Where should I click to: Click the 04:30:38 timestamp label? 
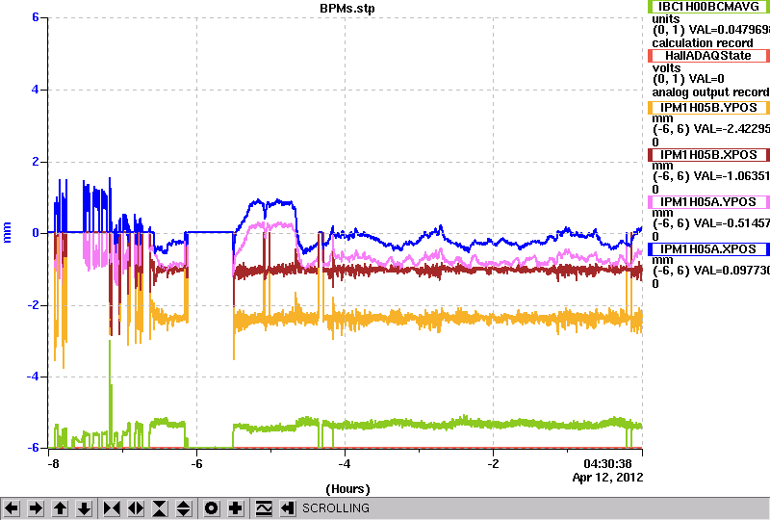(x=607, y=464)
